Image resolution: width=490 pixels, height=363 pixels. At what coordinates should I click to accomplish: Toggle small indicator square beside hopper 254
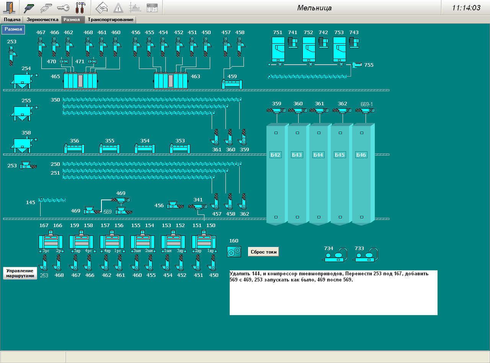[37, 75]
